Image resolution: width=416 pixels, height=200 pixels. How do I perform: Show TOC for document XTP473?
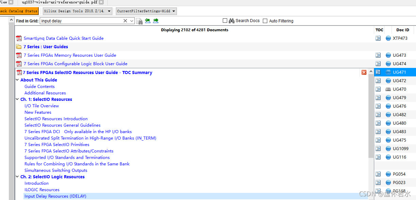[378, 38]
